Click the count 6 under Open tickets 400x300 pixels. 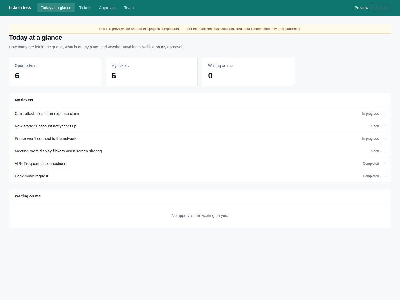17,76
